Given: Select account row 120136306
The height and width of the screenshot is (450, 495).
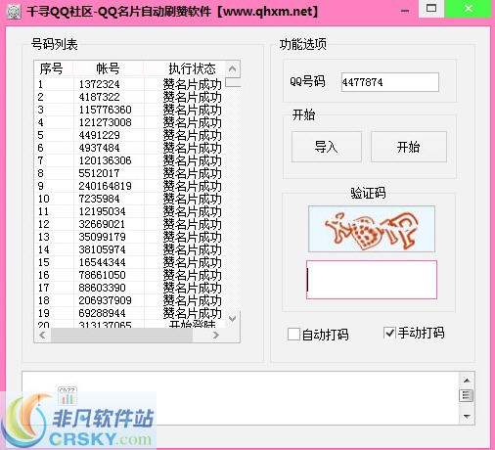Looking at the screenshot, I should tap(130, 160).
